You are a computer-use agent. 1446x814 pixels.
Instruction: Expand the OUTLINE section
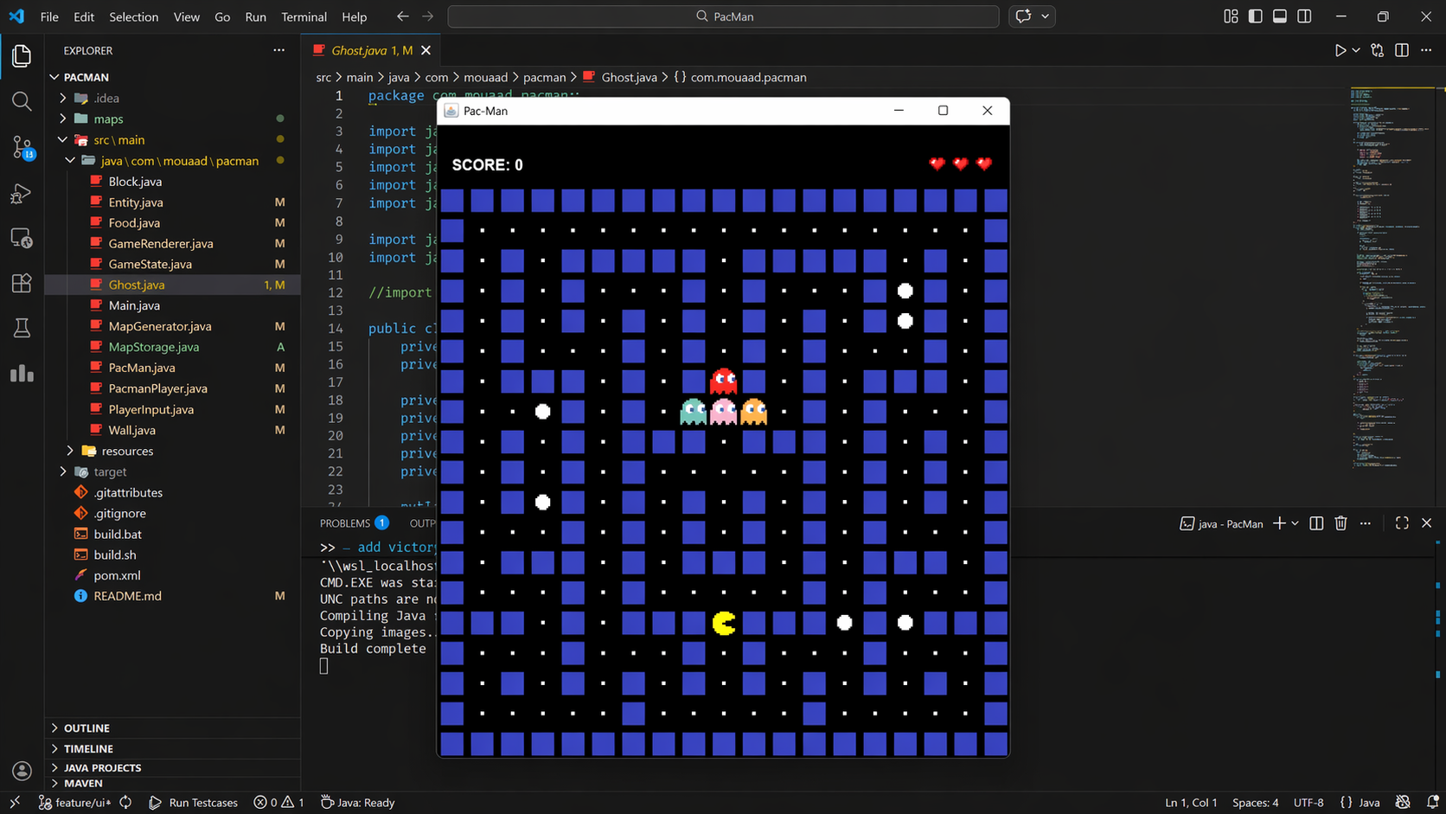(x=86, y=727)
